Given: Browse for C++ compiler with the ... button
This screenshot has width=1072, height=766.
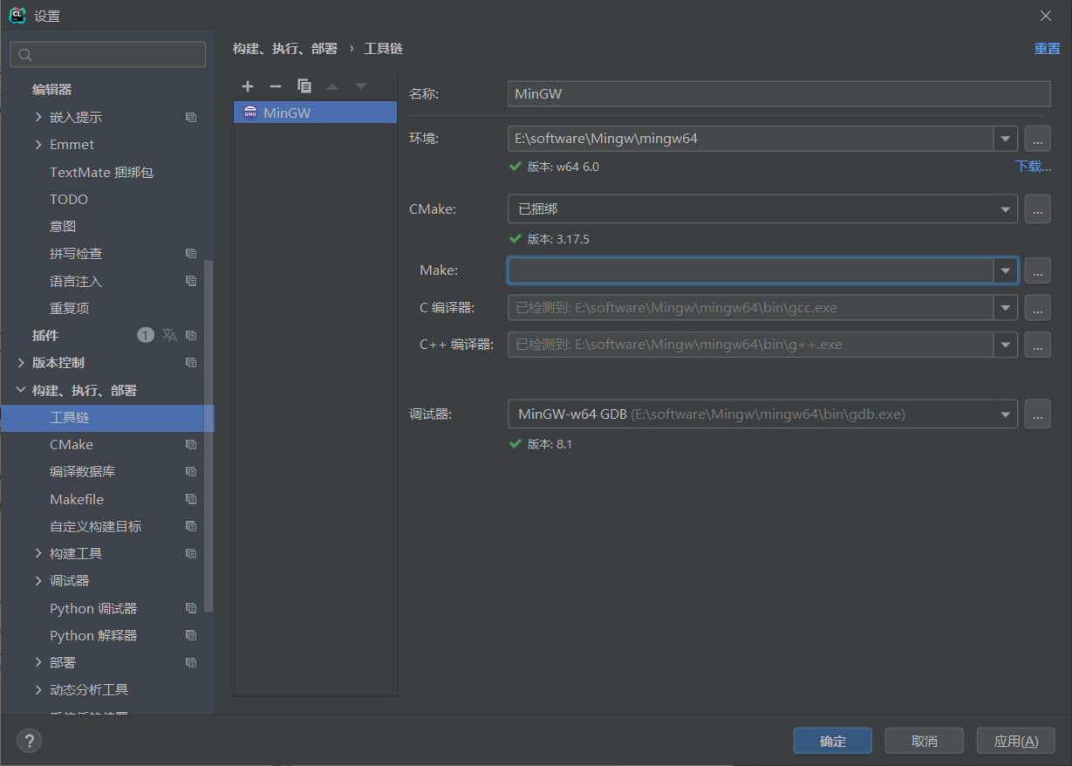Looking at the screenshot, I should click(1037, 345).
